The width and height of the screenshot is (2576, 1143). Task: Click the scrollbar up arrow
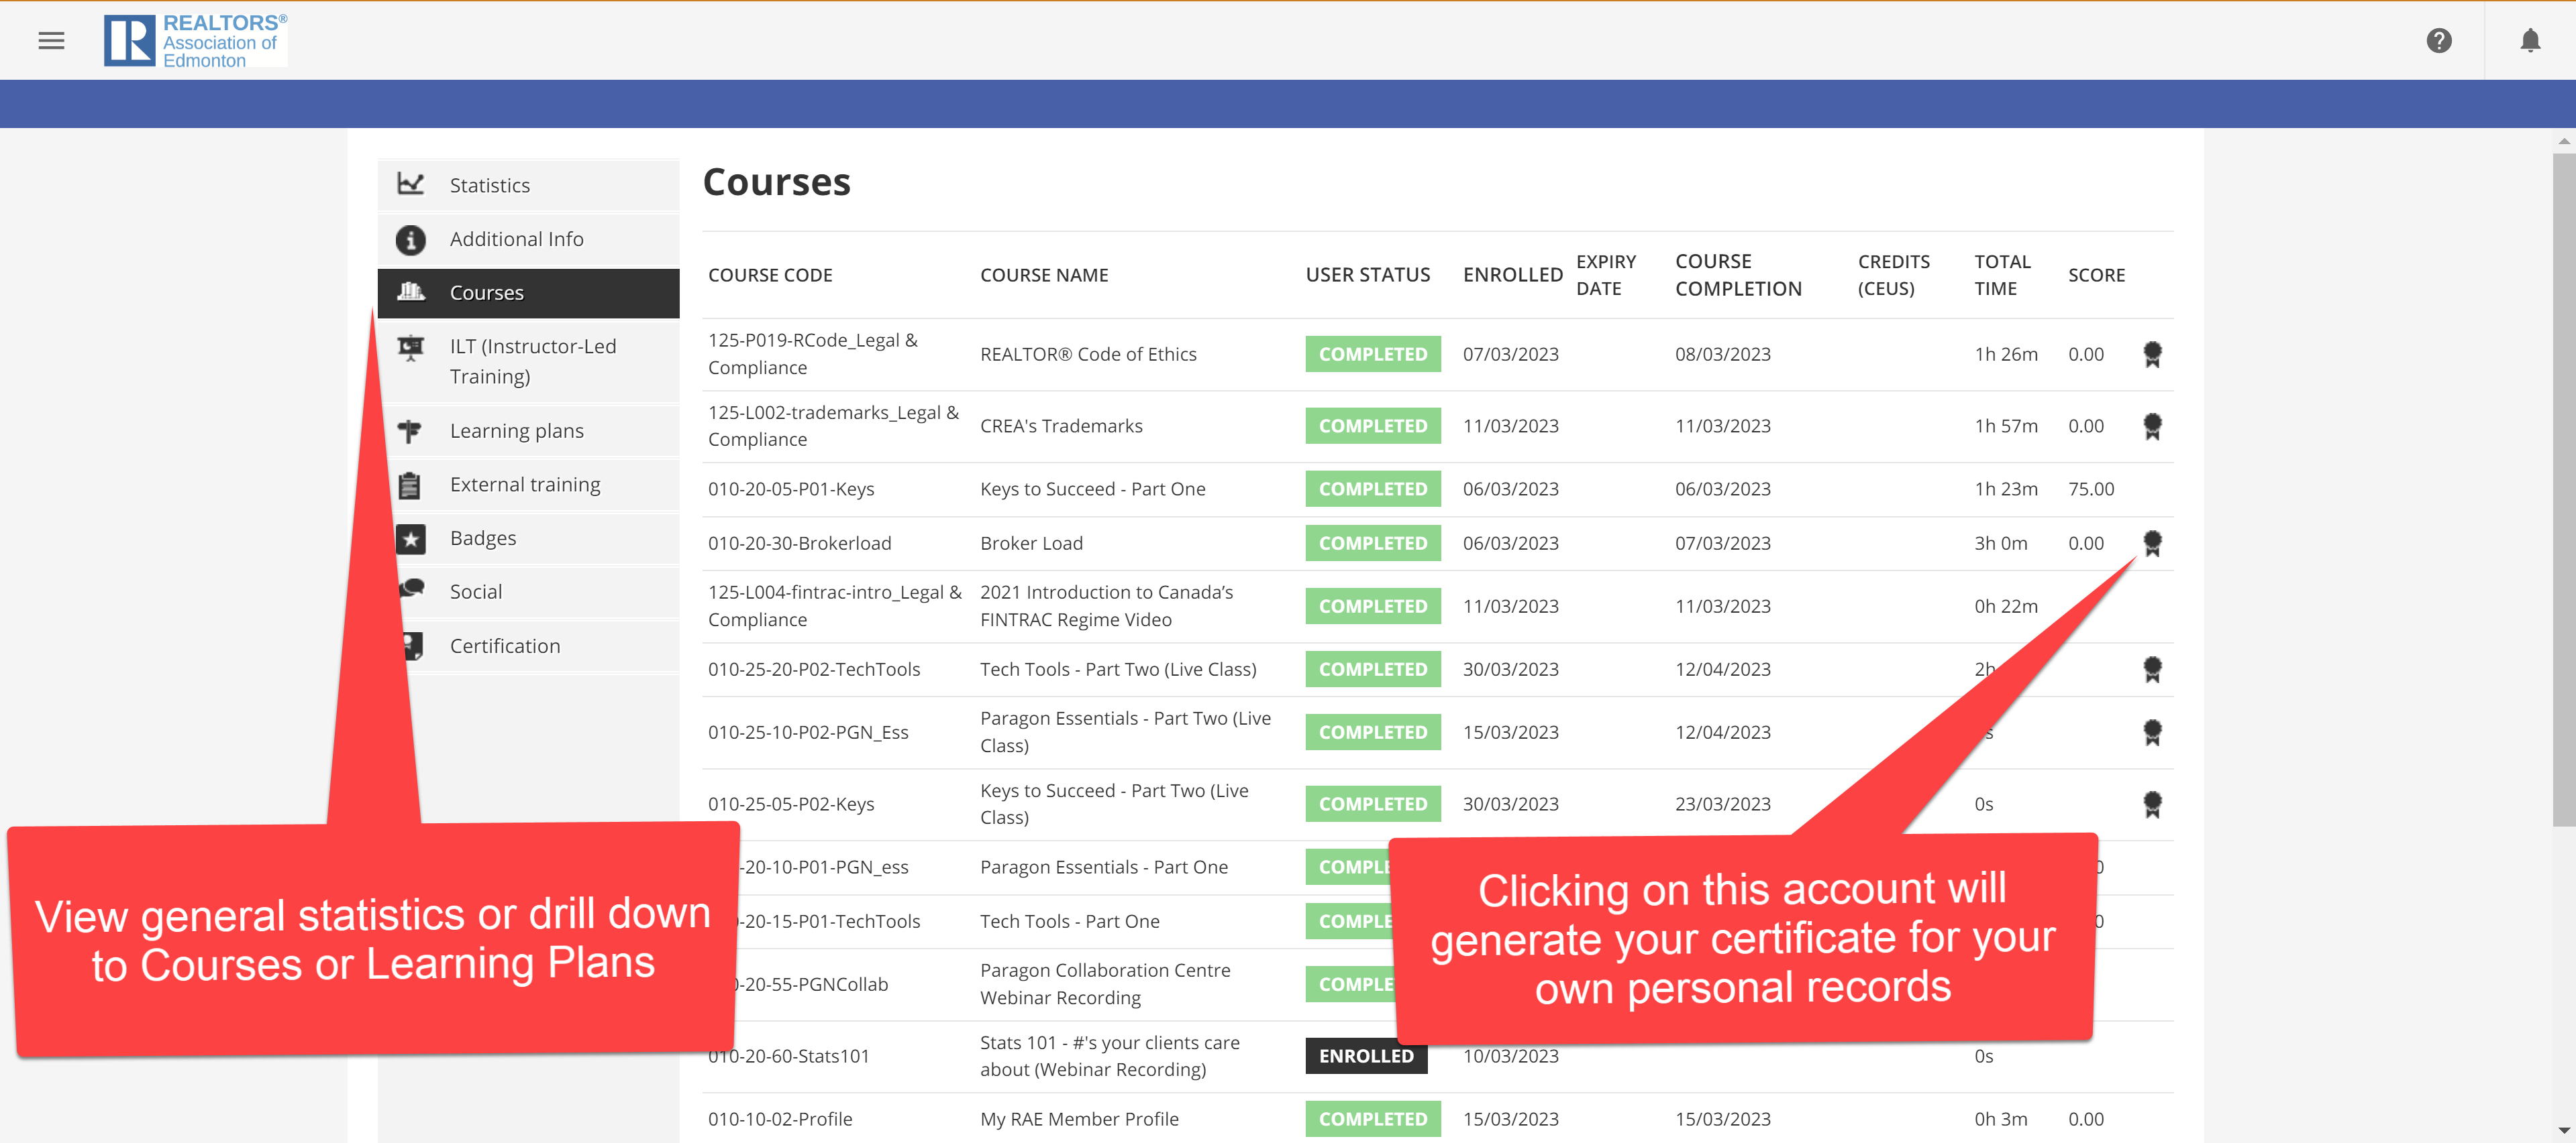click(2563, 141)
